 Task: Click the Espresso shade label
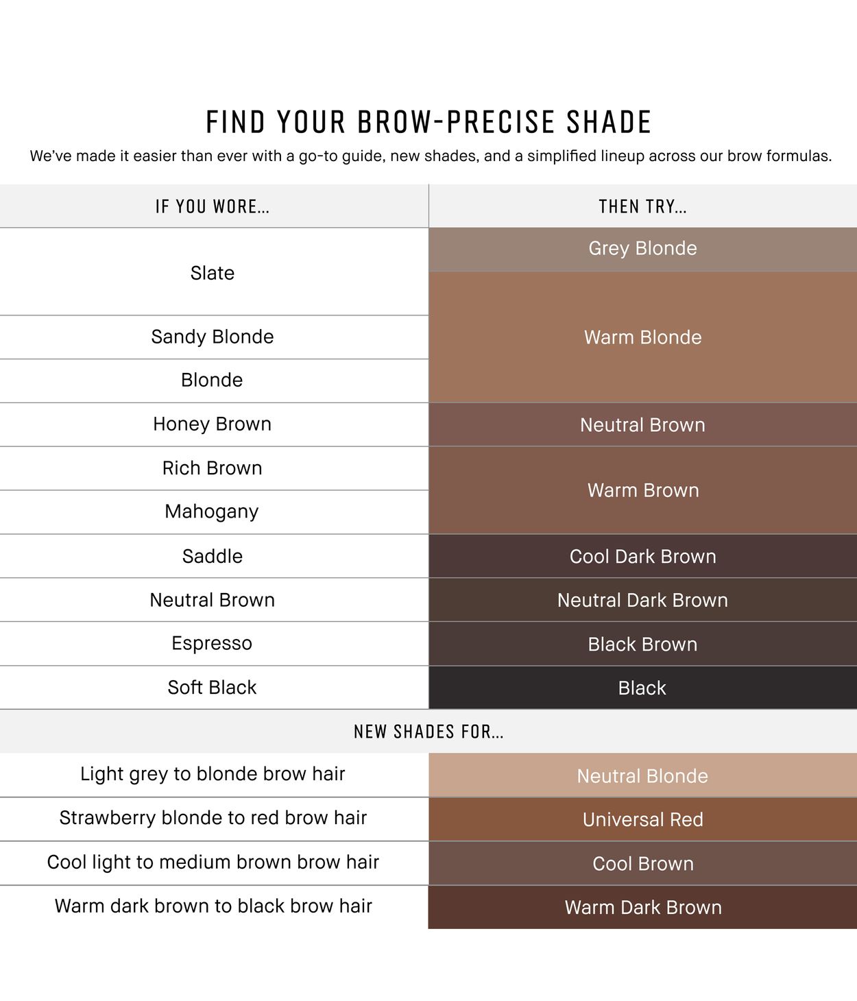point(213,643)
